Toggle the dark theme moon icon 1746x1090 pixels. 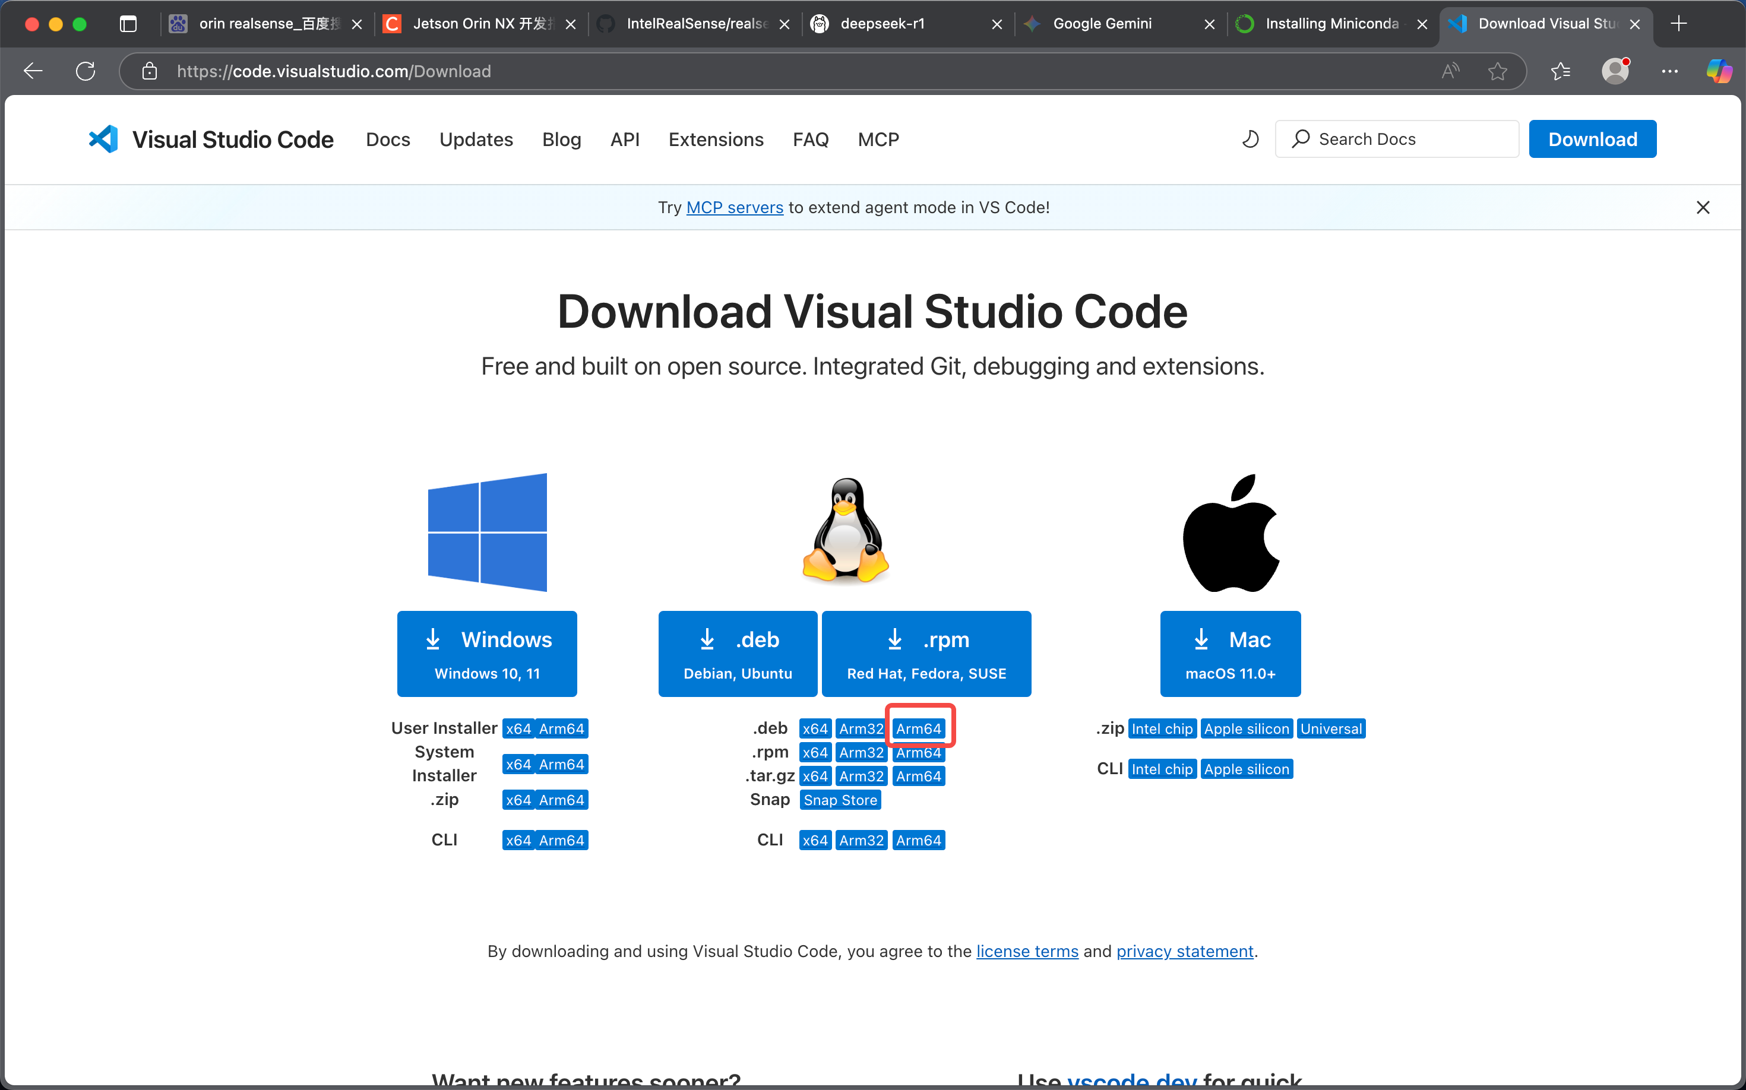coord(1251,139)
